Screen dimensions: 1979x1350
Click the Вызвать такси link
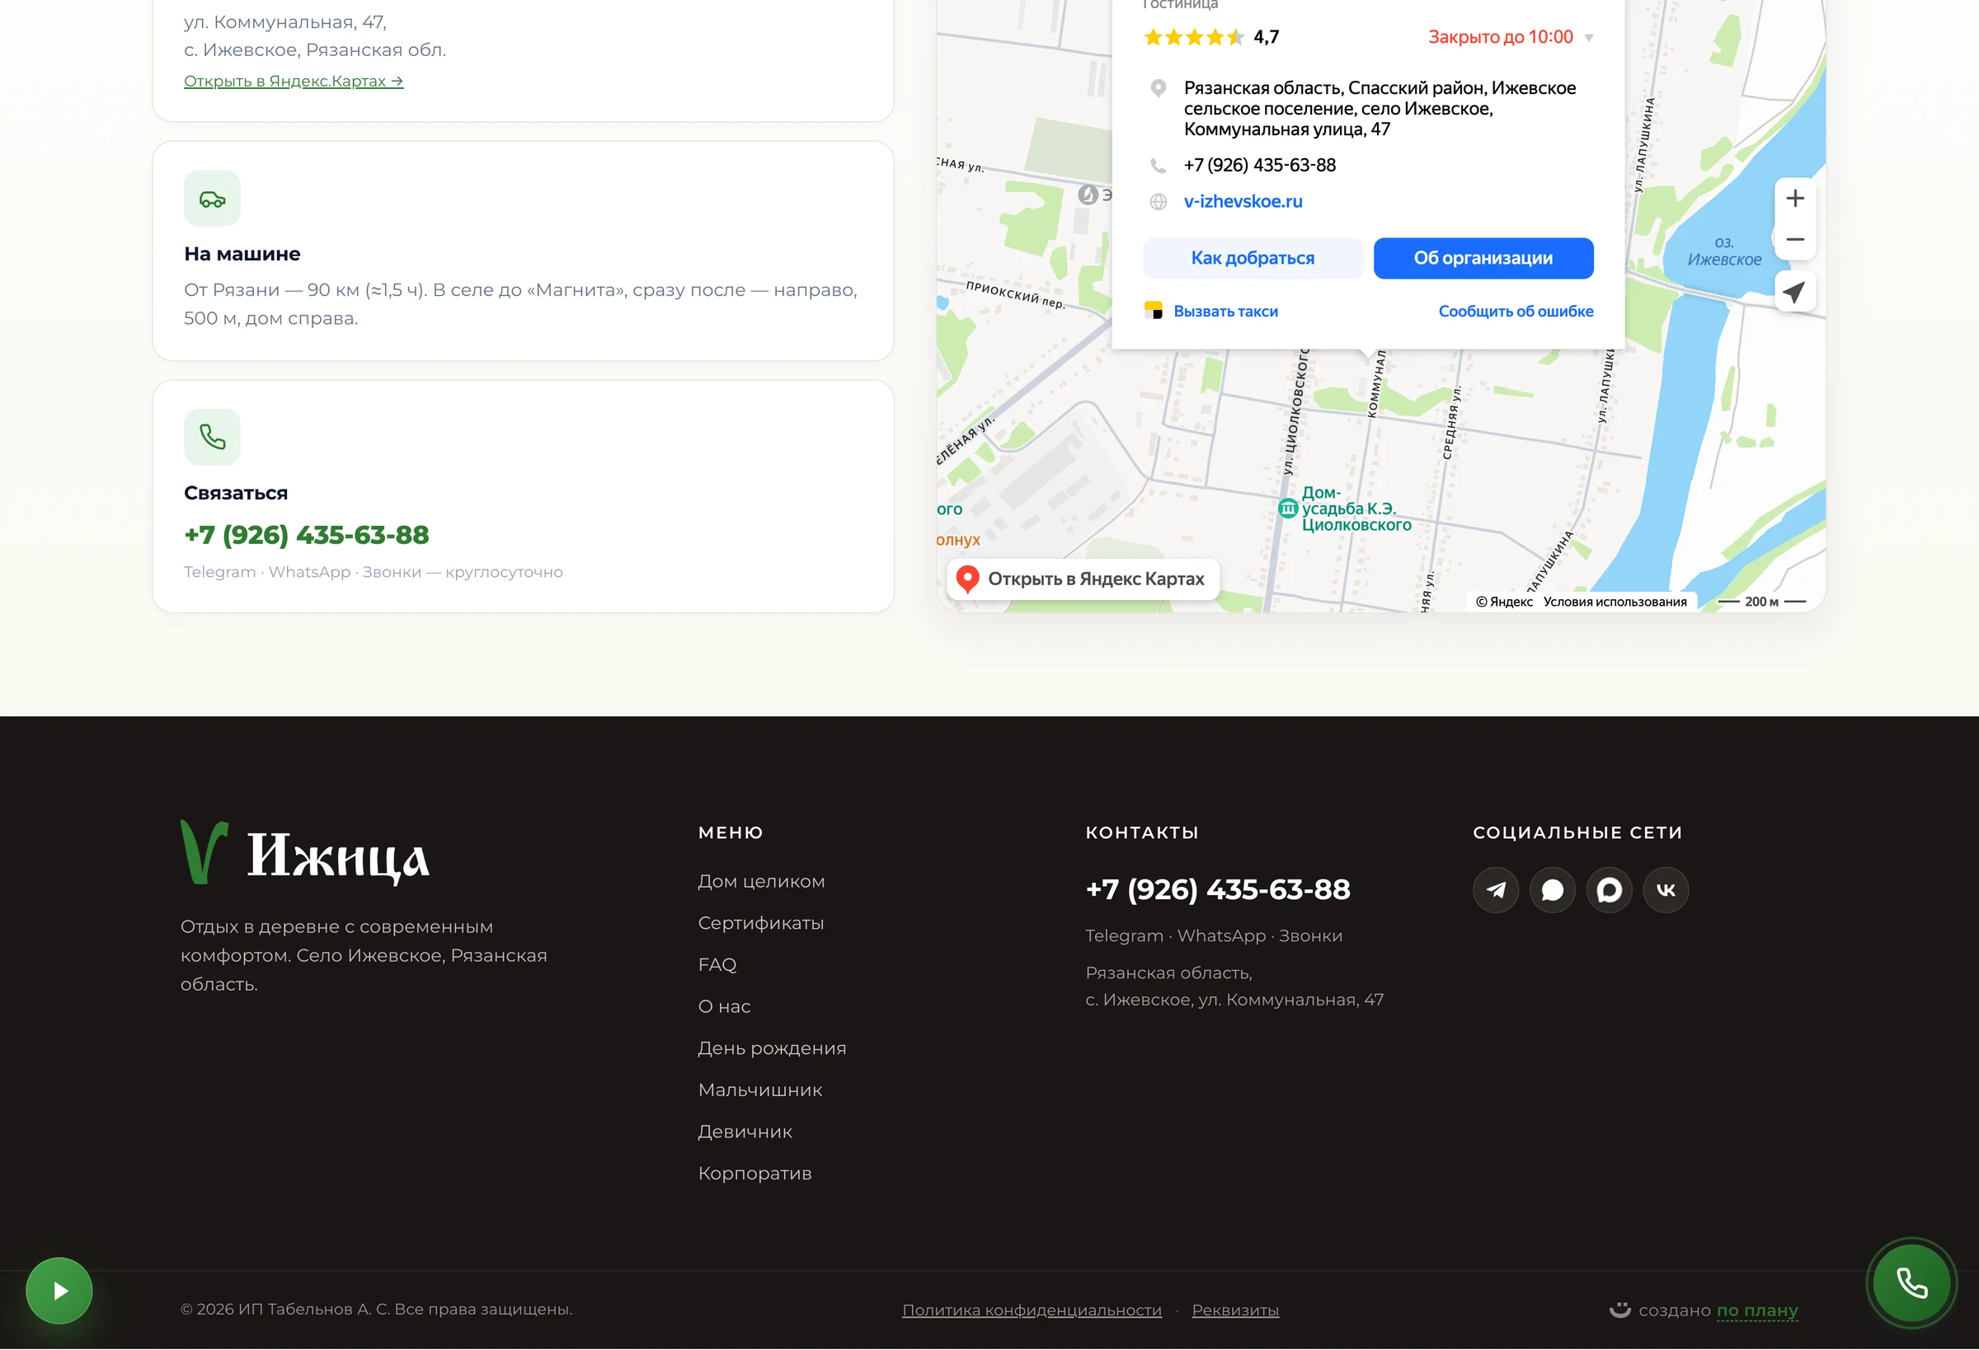pos(1225,312)
